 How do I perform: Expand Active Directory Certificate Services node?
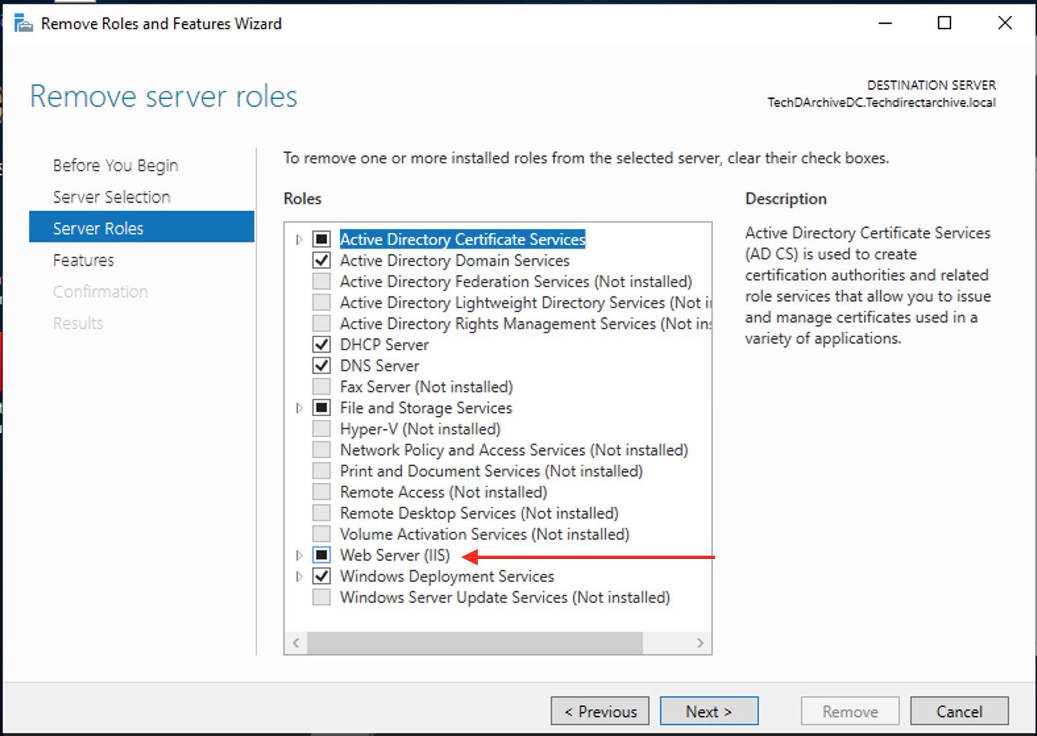click(x=299, y=239)
